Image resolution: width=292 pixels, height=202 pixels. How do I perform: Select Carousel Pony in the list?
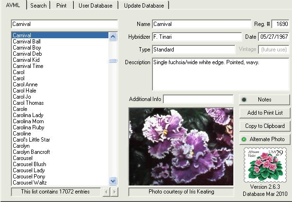(x=60, y=177)
